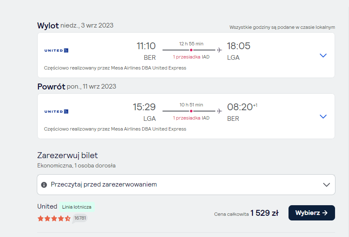Click United logo in return flight
The height and width of the screenshot is (237, 349).
point(56,112)
